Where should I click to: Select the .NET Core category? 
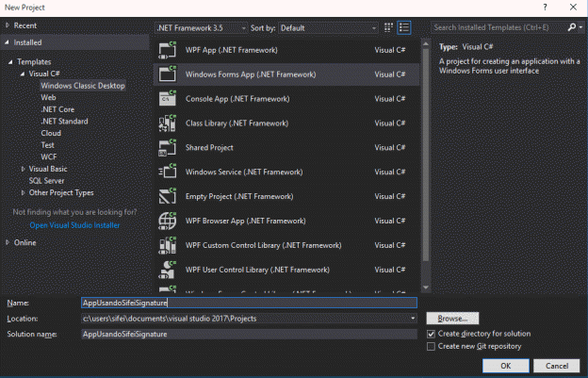[x=57, y=109]
